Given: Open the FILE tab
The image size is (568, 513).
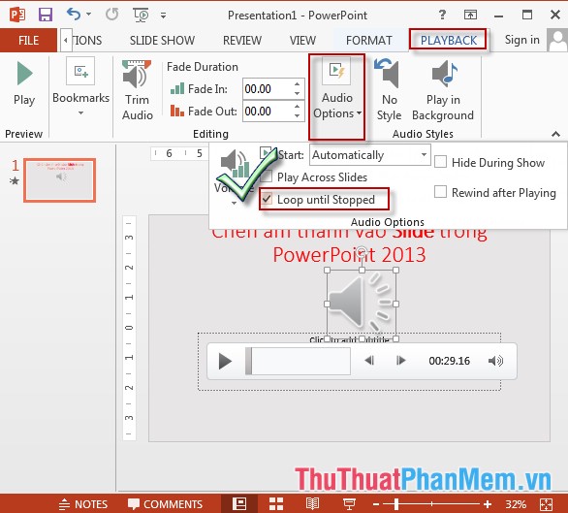Looking at the screenshot, I should point(28,40).
